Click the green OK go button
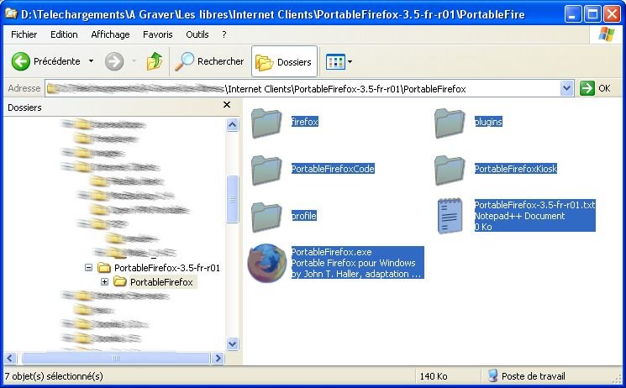 tap(595, 88)
